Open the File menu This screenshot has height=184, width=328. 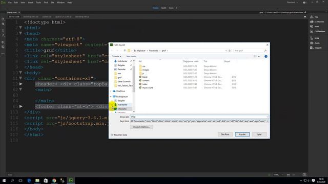10,3
